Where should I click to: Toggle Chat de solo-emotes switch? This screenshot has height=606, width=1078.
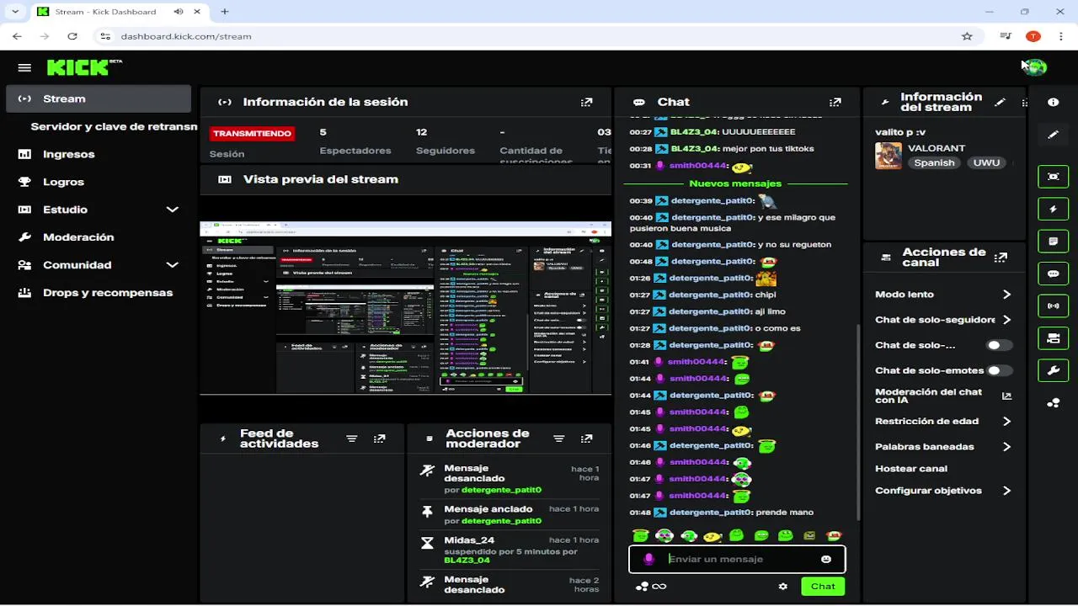(x=1000, y=370)
